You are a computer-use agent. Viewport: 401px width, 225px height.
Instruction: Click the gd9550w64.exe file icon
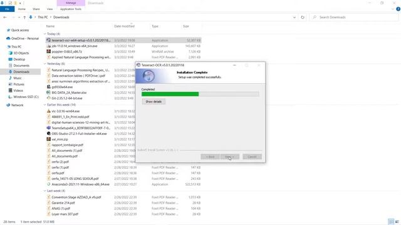click(x=49, y=87)
